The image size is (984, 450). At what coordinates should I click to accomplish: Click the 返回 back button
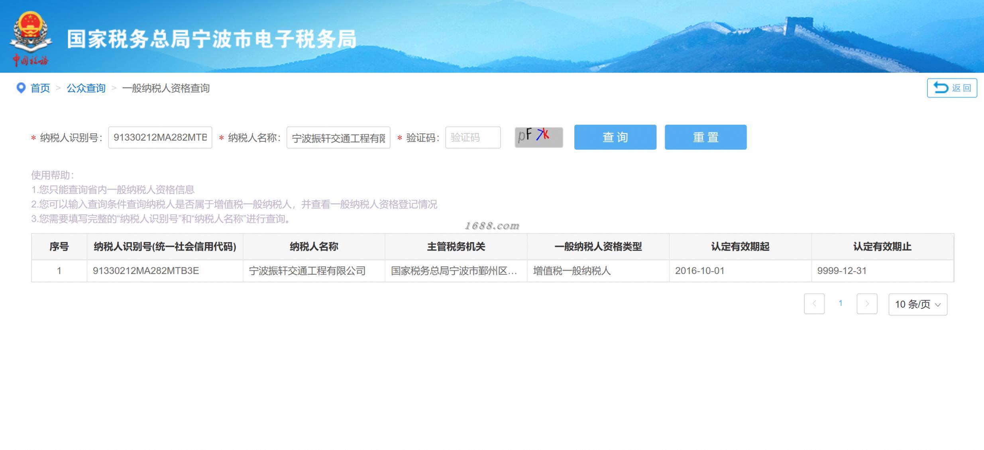952,88
